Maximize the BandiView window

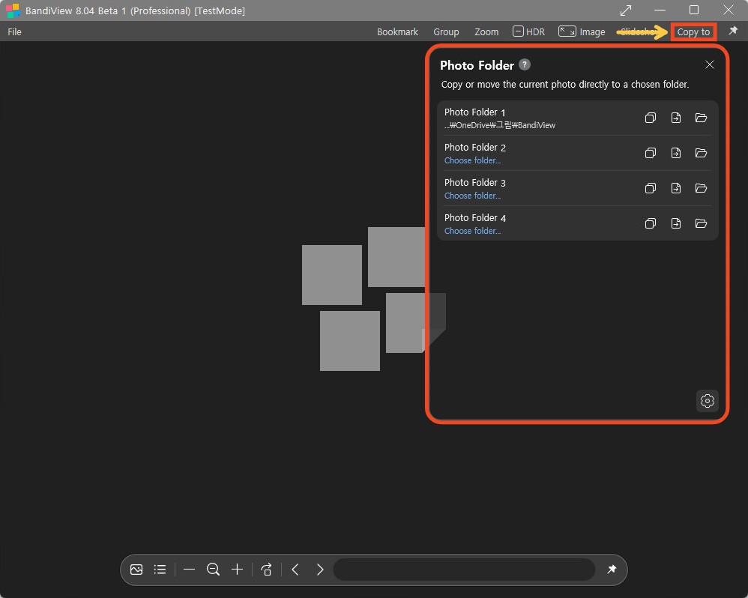pos(694,10)
